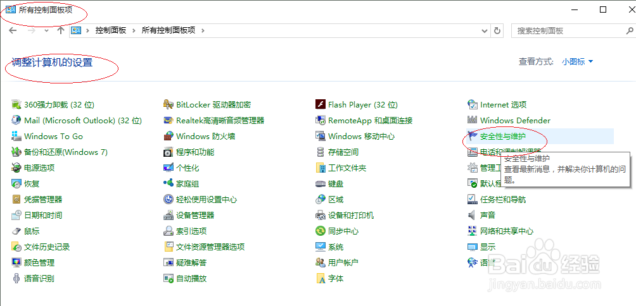The image size is (636, 306).
Task: Click the 恢复 icon
Action: 16,184
